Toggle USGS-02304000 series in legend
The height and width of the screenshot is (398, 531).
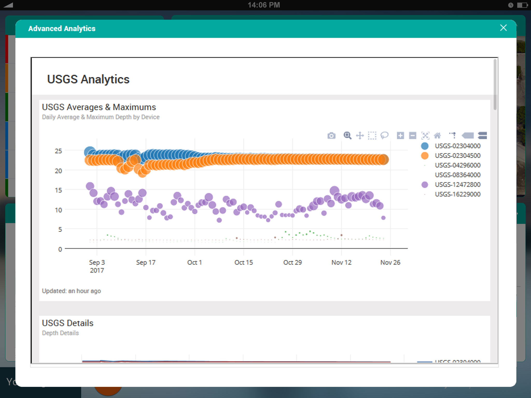(457, 146)
